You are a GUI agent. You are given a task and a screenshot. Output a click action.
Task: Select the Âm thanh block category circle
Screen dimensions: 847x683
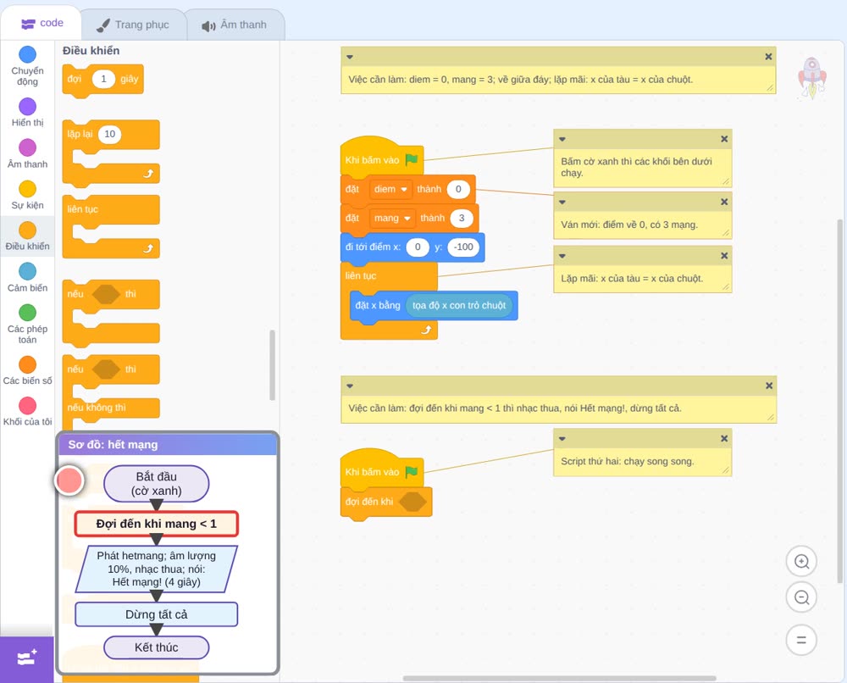pyautogui.click(x=28, y=147)
